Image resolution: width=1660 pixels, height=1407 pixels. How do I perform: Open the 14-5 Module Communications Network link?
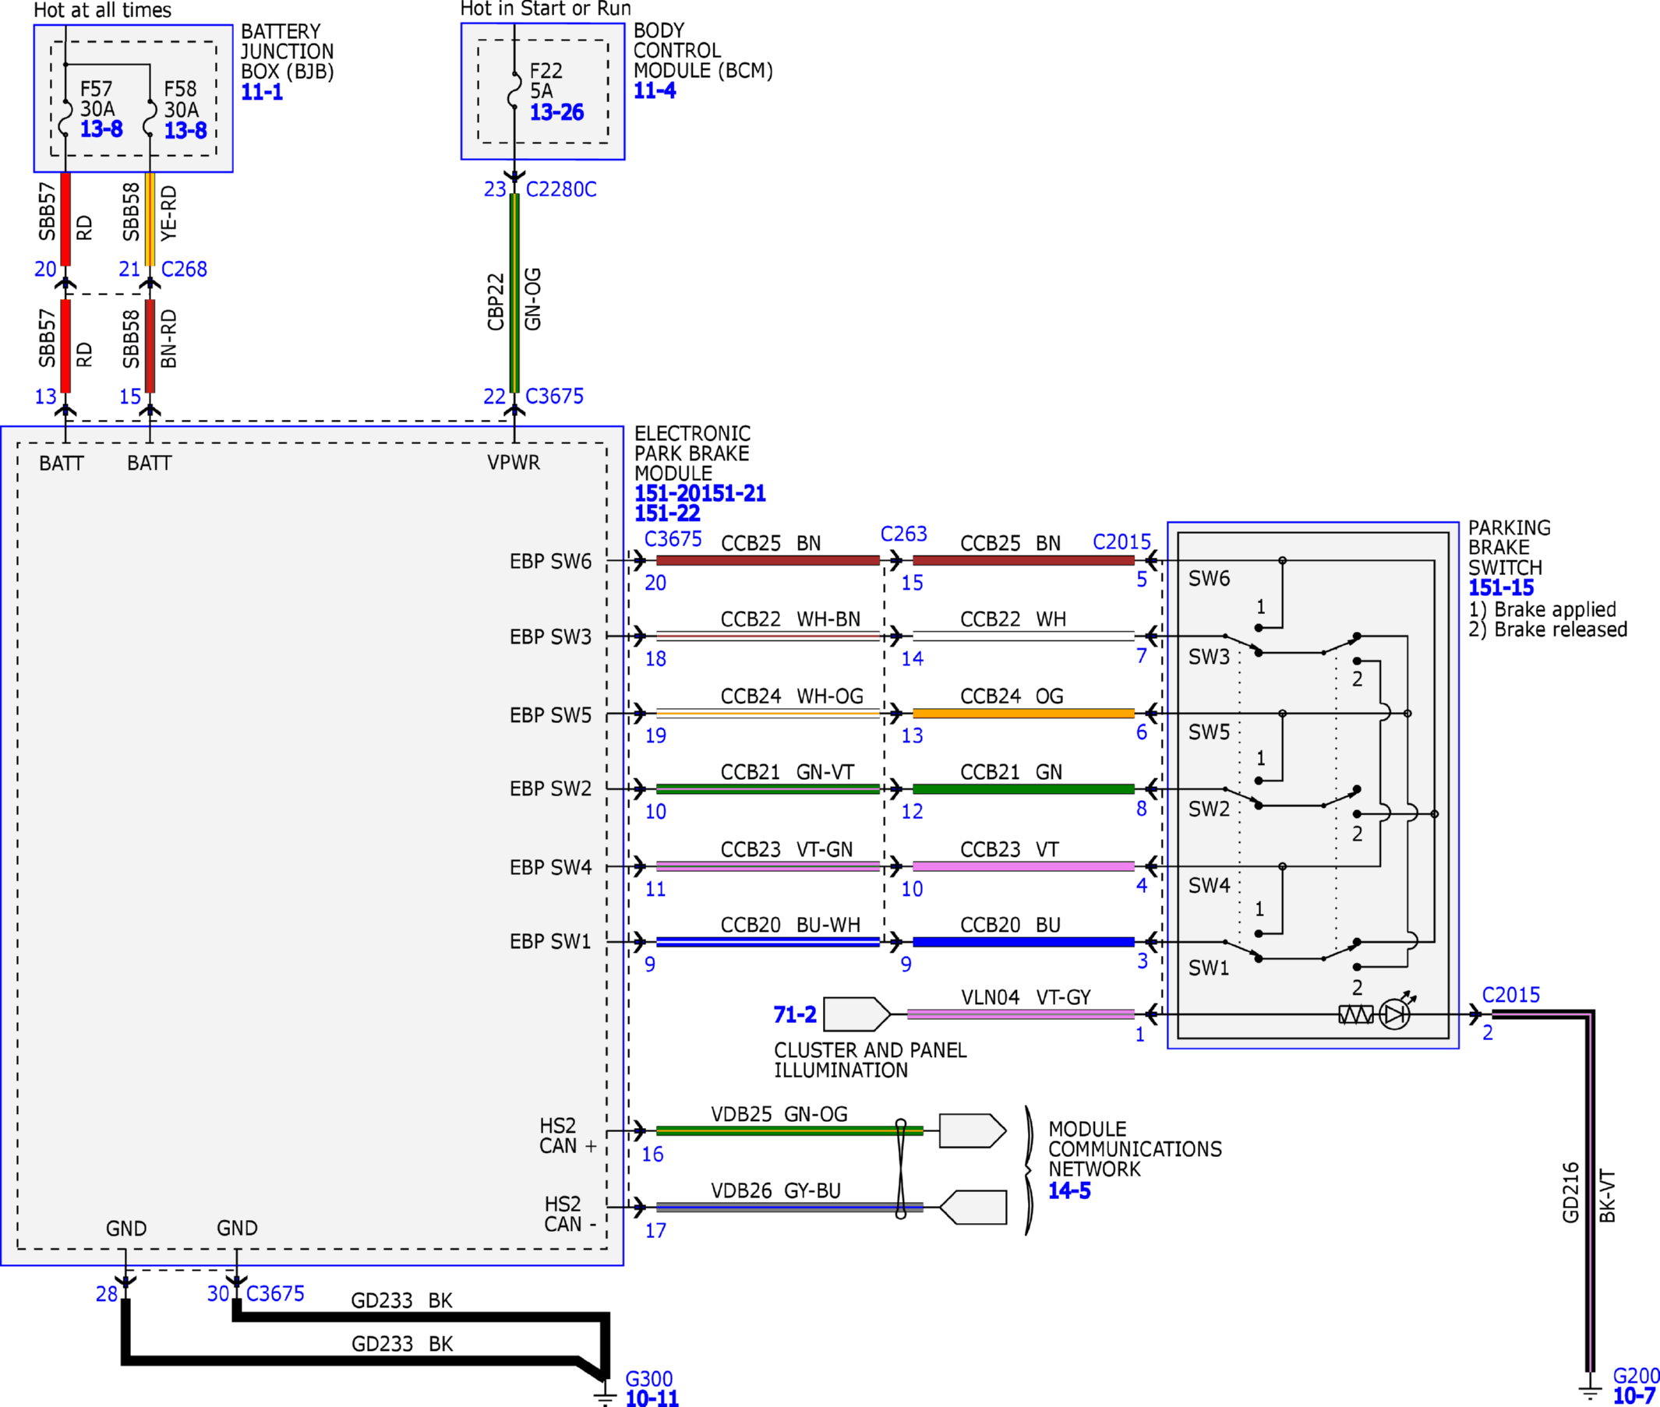point(1069,1190)
